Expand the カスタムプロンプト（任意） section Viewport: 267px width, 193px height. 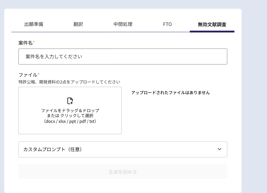point(123,149)
